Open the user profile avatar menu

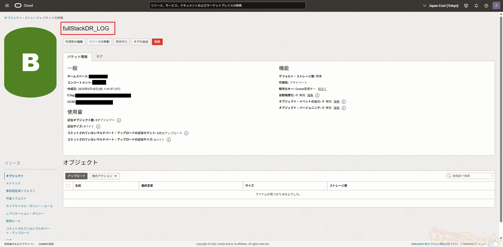click(x=496, y=6)
